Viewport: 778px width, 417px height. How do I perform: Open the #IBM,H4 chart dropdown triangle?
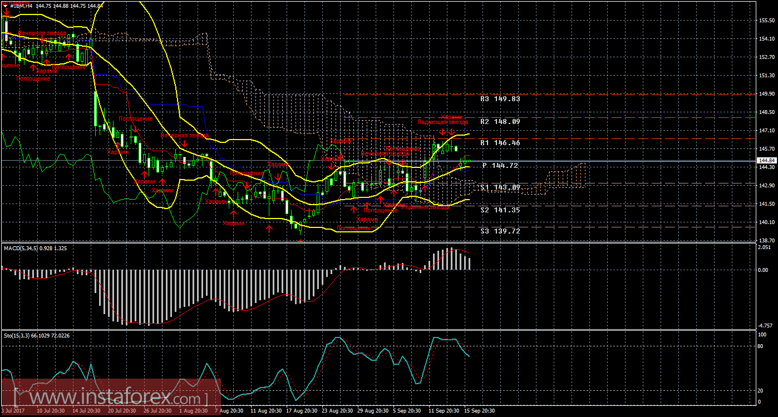(x=5, y=6)
